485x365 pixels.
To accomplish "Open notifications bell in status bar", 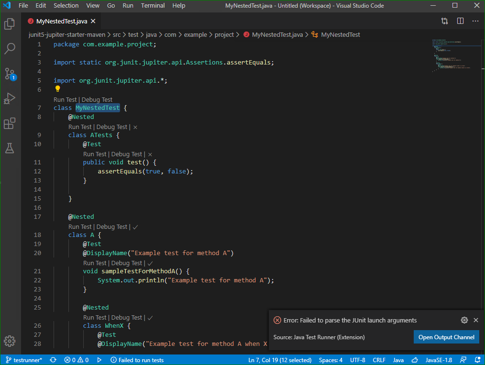I will [477, 360].
